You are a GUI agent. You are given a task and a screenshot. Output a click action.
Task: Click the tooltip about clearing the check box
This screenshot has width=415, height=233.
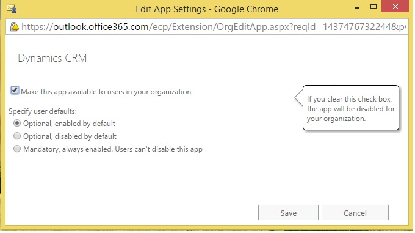click(x=351, y=108)
